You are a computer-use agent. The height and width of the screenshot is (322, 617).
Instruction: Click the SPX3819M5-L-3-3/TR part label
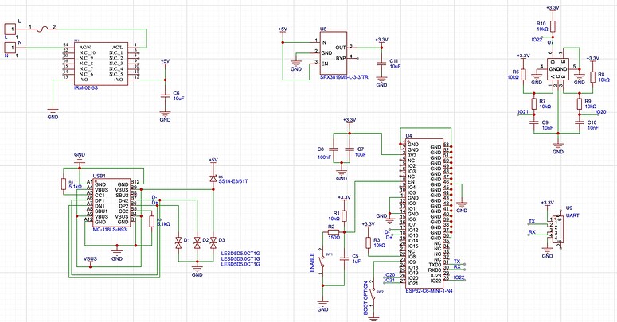tap(344, 77)
